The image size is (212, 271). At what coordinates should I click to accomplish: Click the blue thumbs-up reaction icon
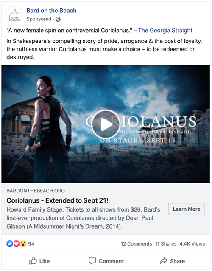(x=10, y=244)
